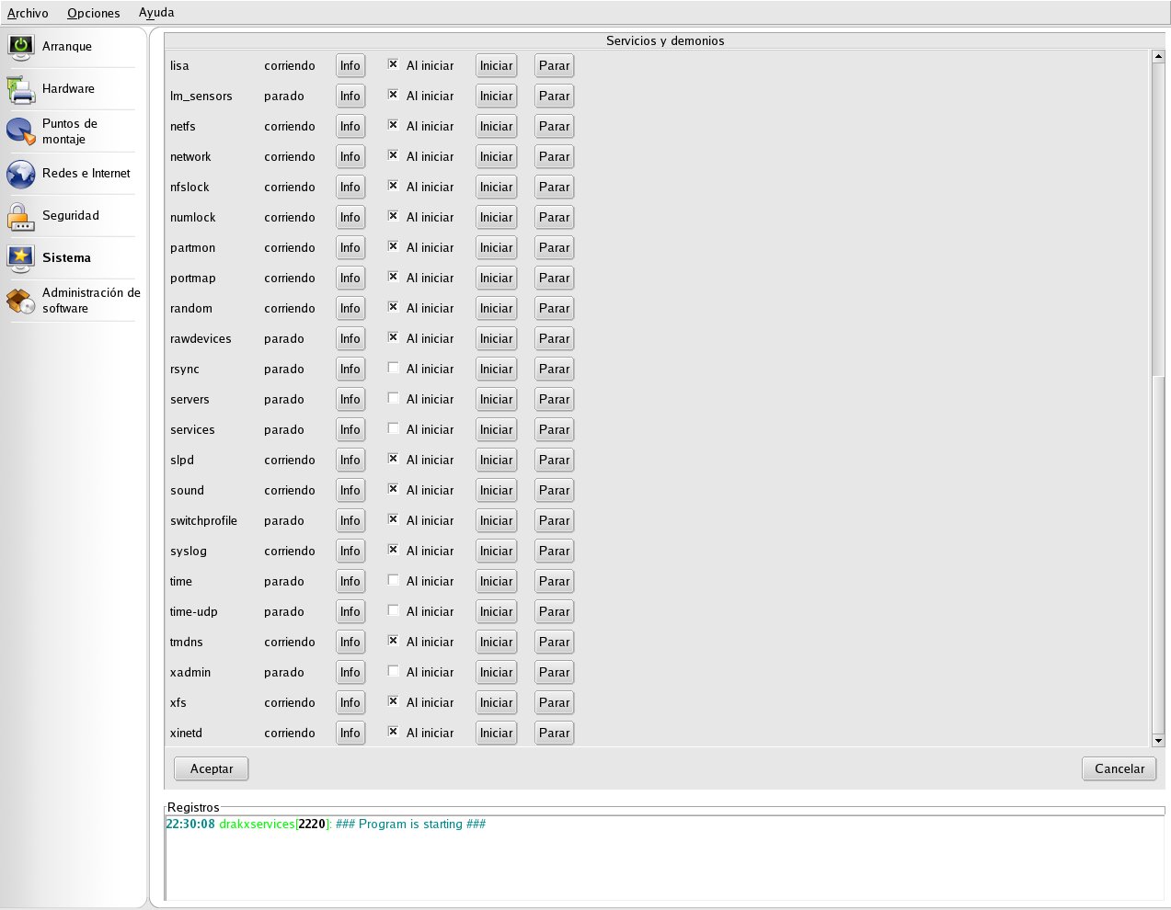
Task: Open the Ayuda menu
Action: click(156, 13)
